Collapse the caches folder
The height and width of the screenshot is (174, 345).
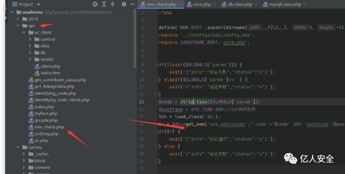(x=18, y=147)
